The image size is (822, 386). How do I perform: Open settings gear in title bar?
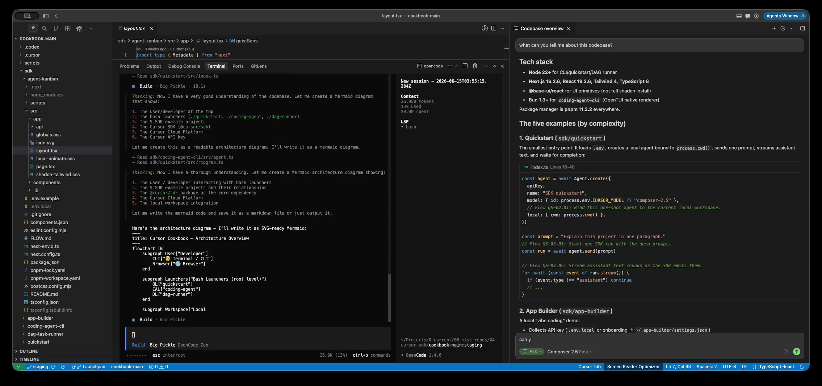tap(756, 16)
